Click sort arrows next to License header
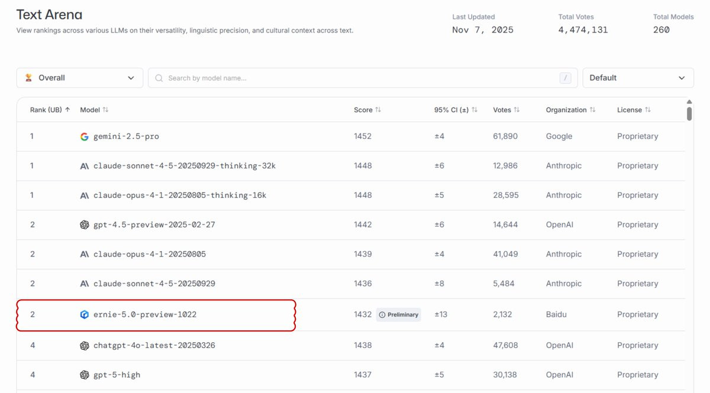The image size is (710, 393). (647, 110)
